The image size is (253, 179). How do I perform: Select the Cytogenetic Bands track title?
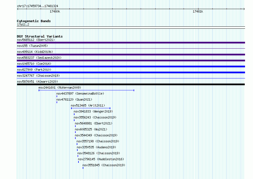coord(34,21)
